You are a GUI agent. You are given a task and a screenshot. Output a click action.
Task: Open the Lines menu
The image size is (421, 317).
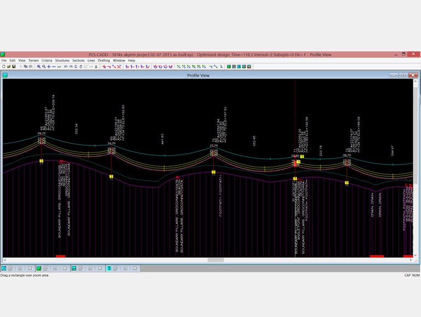coord(91,60)
